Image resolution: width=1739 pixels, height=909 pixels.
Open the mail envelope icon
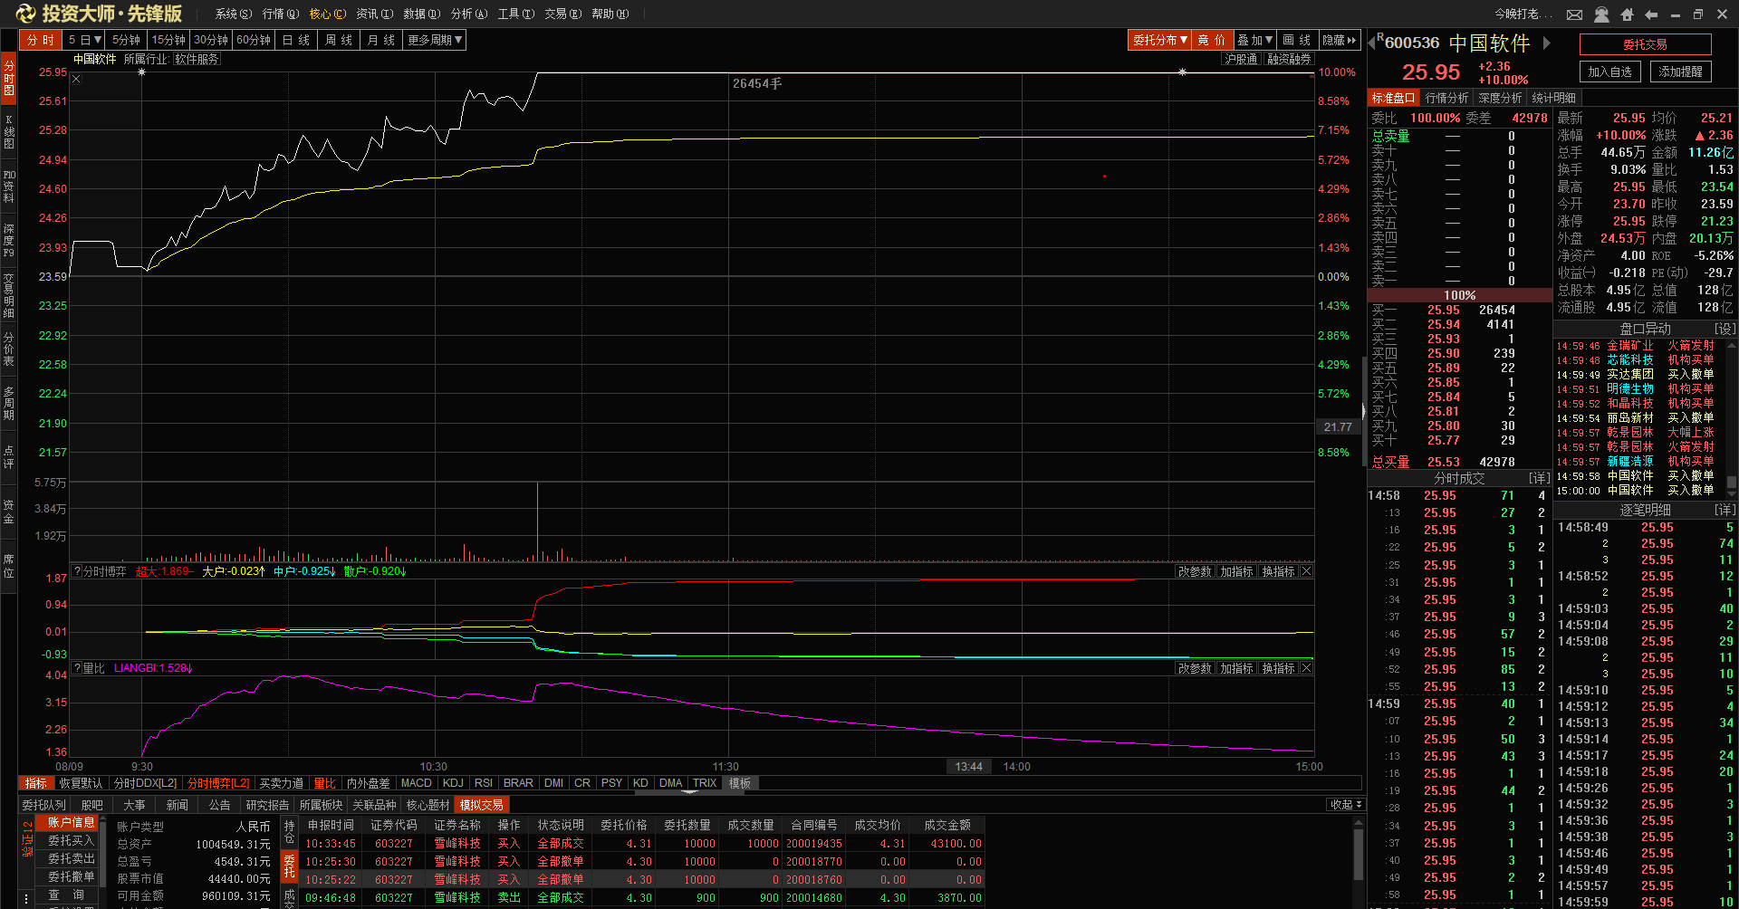click(1575, 14)
